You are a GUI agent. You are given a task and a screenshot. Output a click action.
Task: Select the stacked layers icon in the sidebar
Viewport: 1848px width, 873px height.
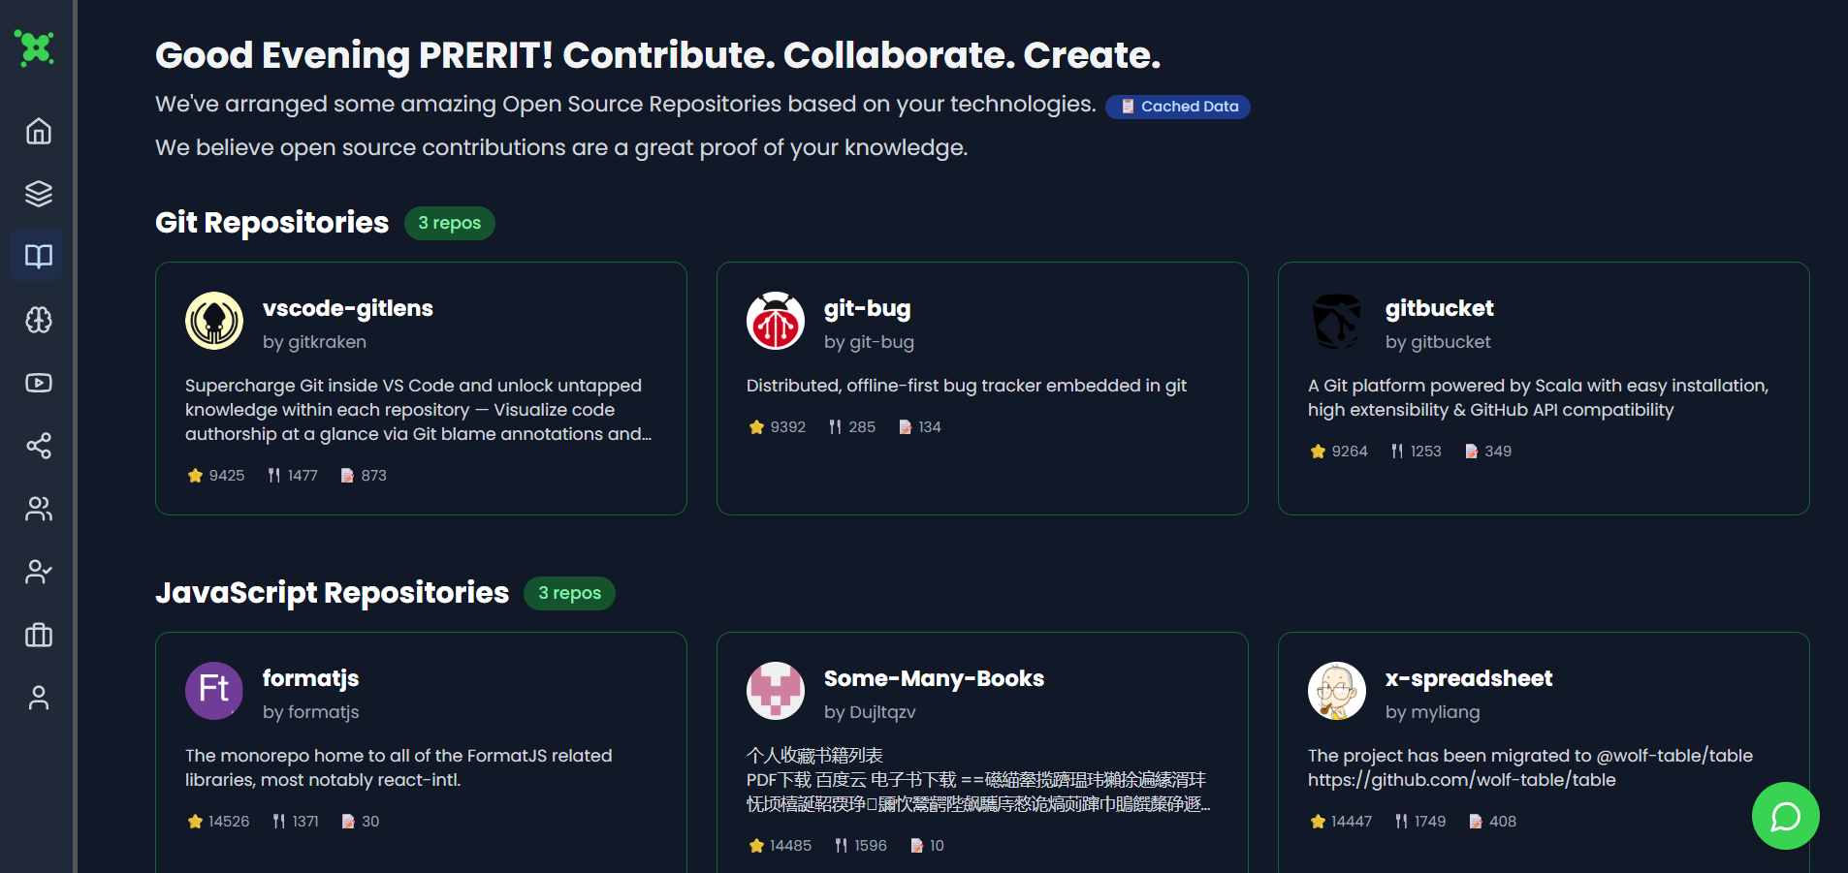(x=37, y=193)
